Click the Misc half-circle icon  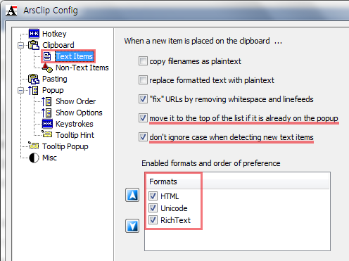34,158
